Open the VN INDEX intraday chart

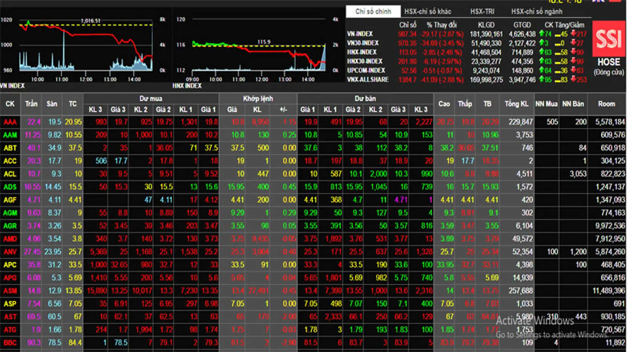point(86,46)
